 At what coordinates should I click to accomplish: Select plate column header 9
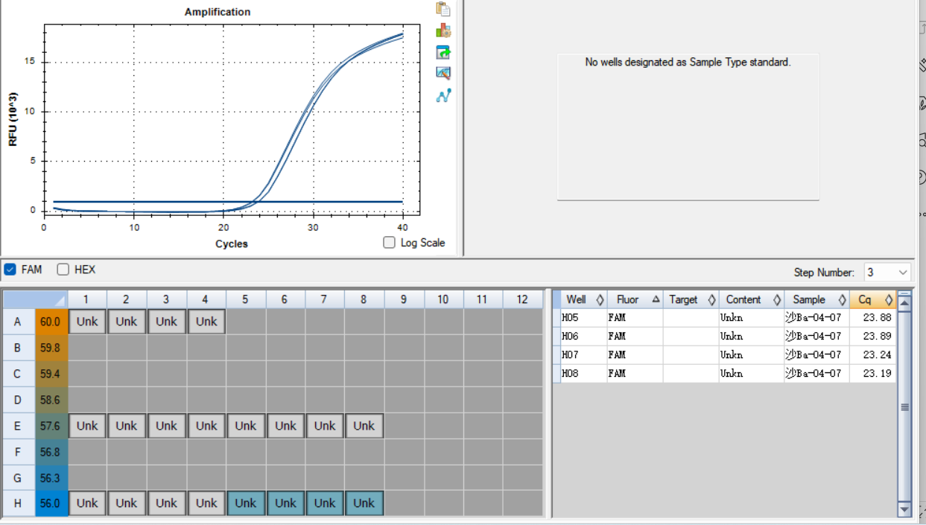click(404, 299)
